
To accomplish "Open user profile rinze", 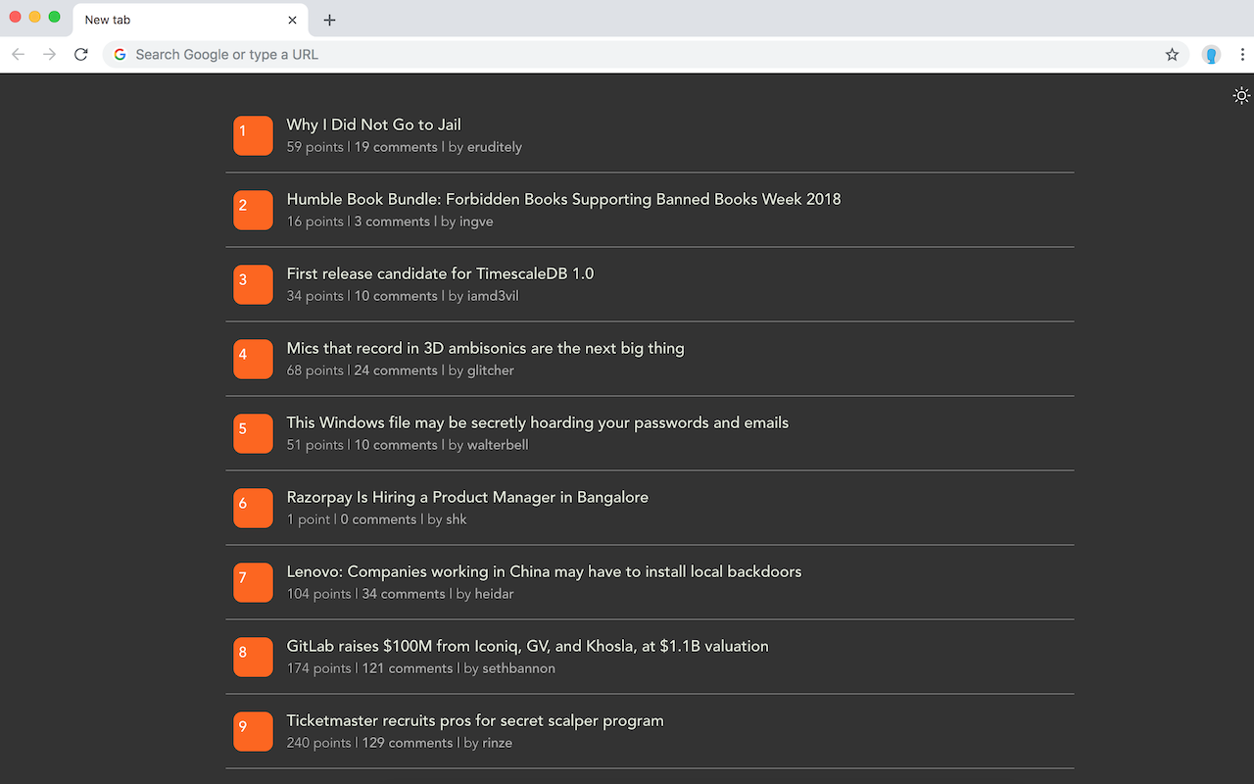I will click(498, 743).
